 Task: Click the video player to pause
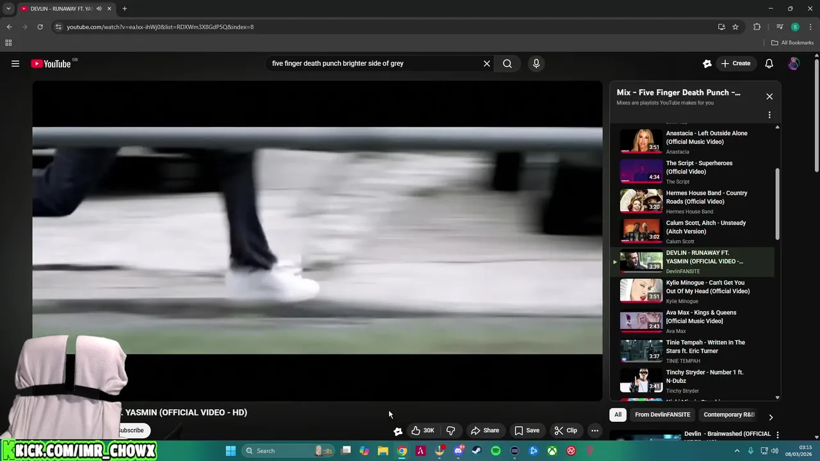coord(317,240)
